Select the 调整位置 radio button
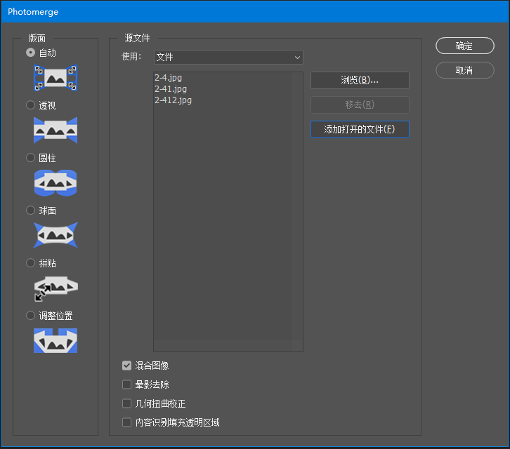This screenshot has height=449, width=510. 31,316
